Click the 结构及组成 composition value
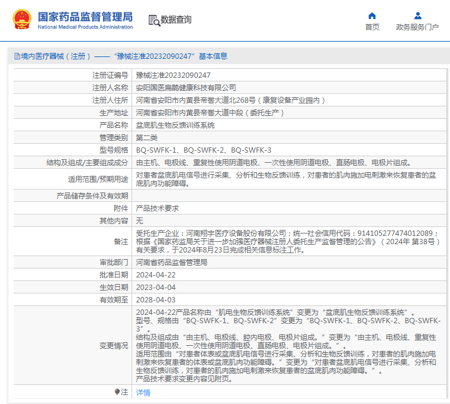 [274, 163]
